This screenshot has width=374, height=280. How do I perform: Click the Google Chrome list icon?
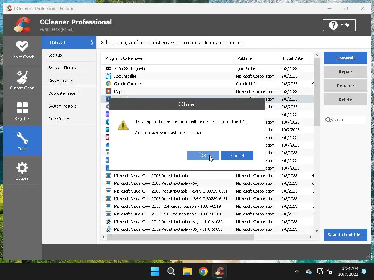(x=108, y=83)
